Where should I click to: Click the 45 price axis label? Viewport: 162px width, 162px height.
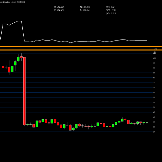tap(154, 112)
